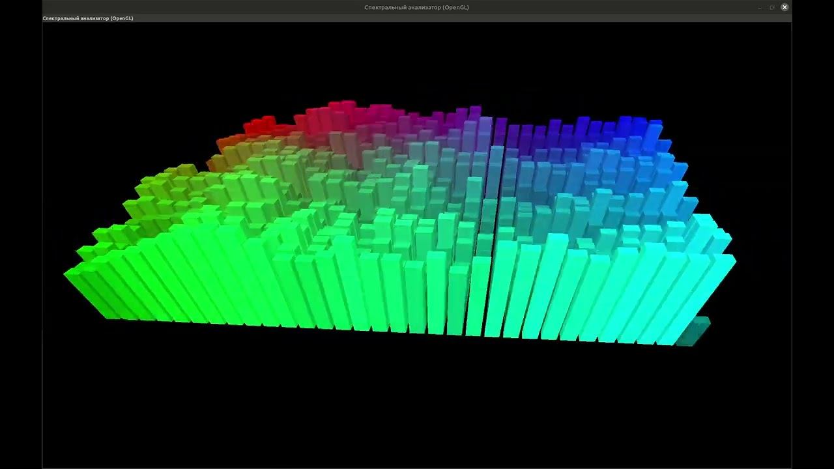Image resolution: width=834 pixels, height=469 pixels.
Task: Minimize the spectrum analyzer window
Action: point(760,7)
